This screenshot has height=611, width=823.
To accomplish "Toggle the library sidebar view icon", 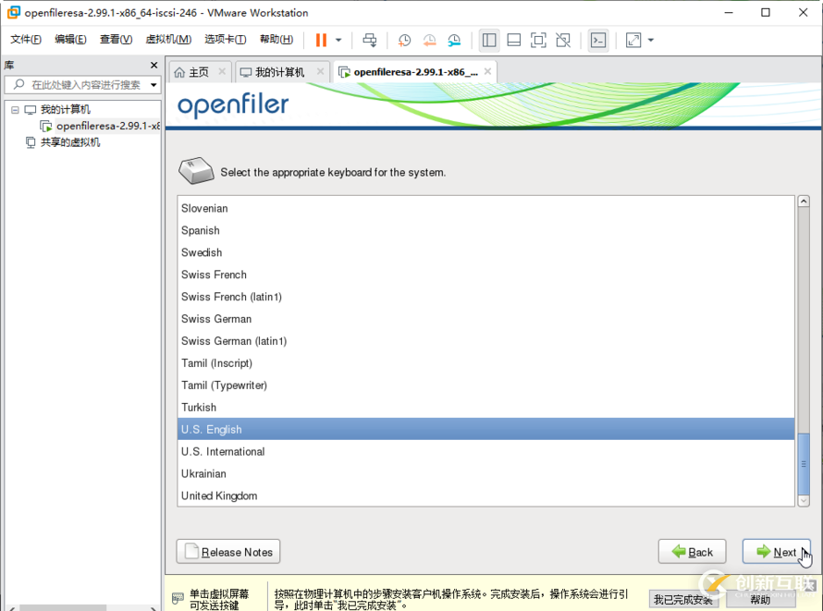I will click(x=489, y=40).
